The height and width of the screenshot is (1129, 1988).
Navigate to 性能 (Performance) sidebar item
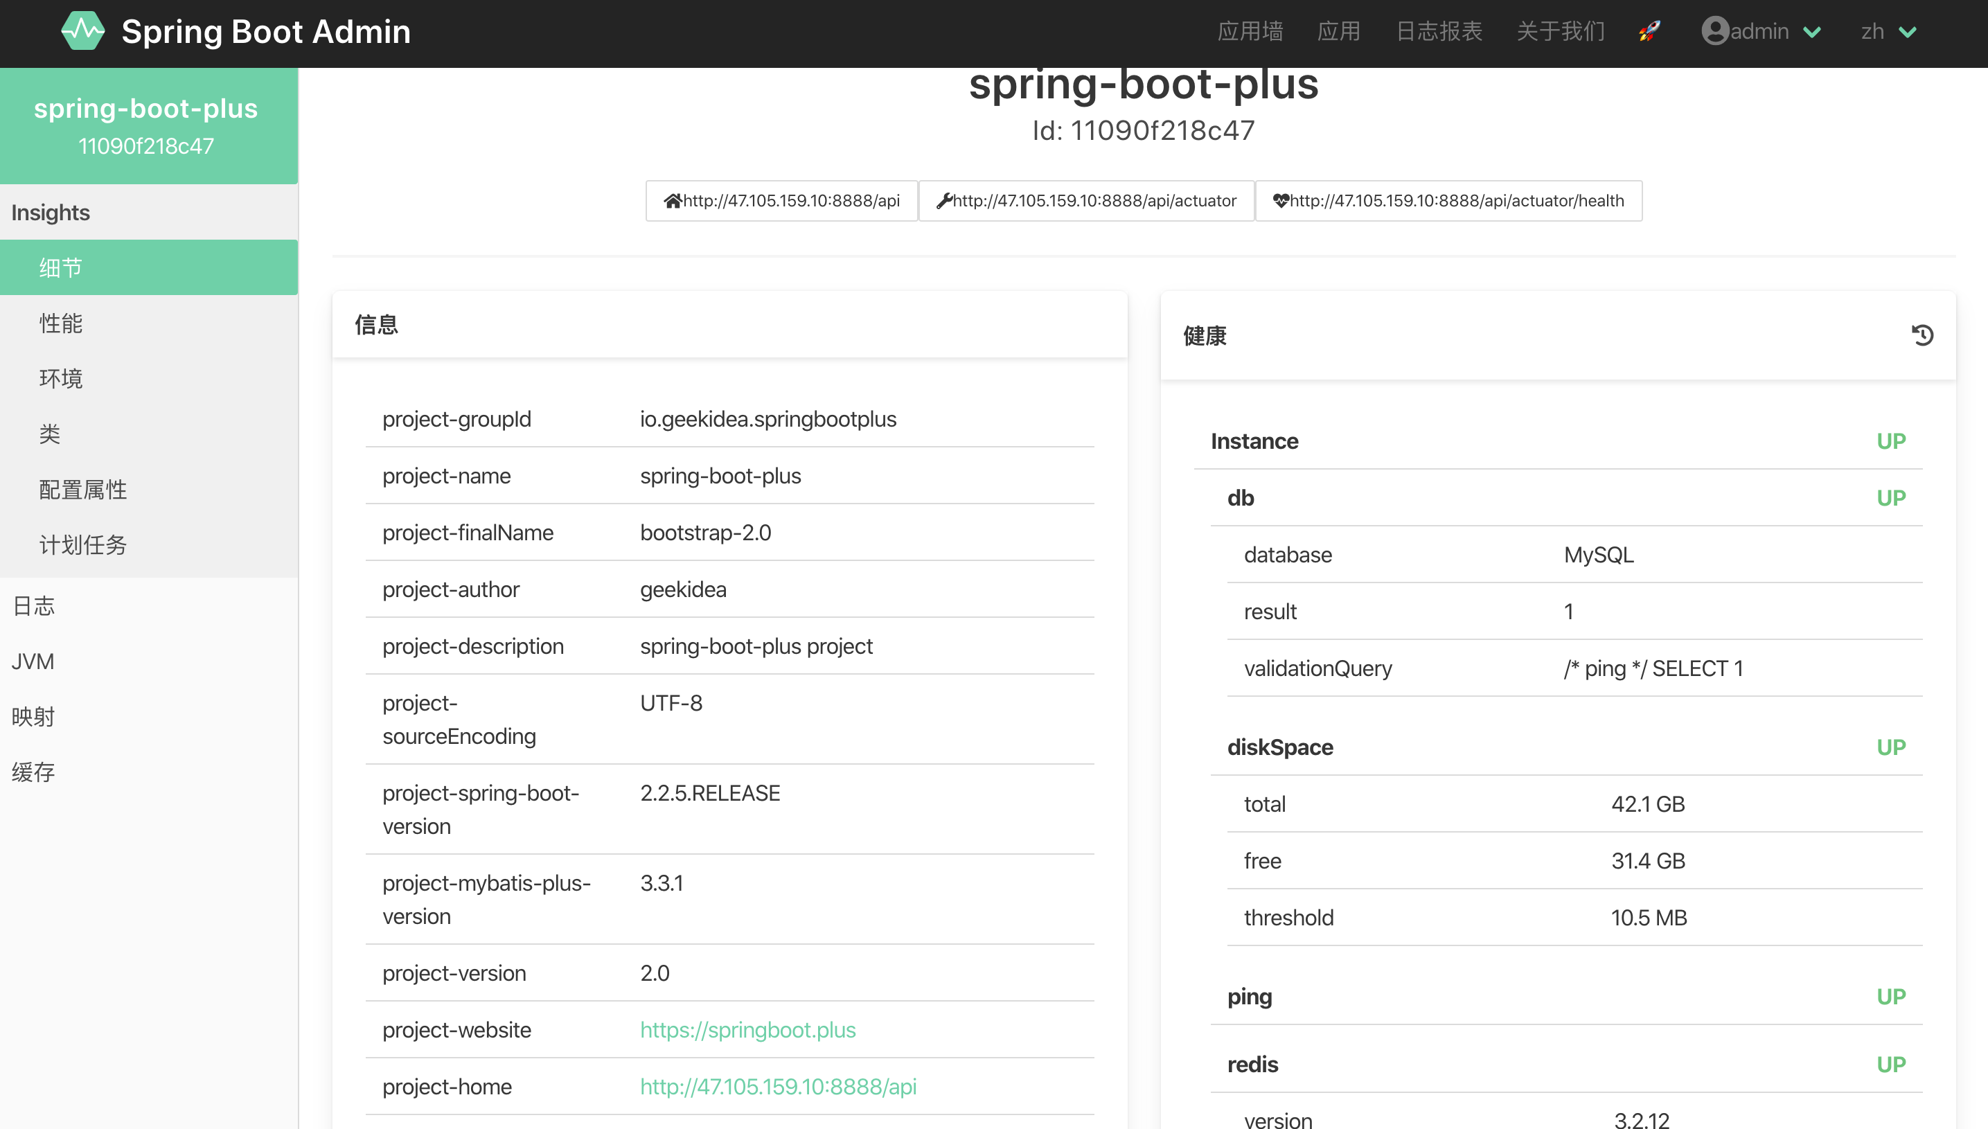(x=62, y=323)
